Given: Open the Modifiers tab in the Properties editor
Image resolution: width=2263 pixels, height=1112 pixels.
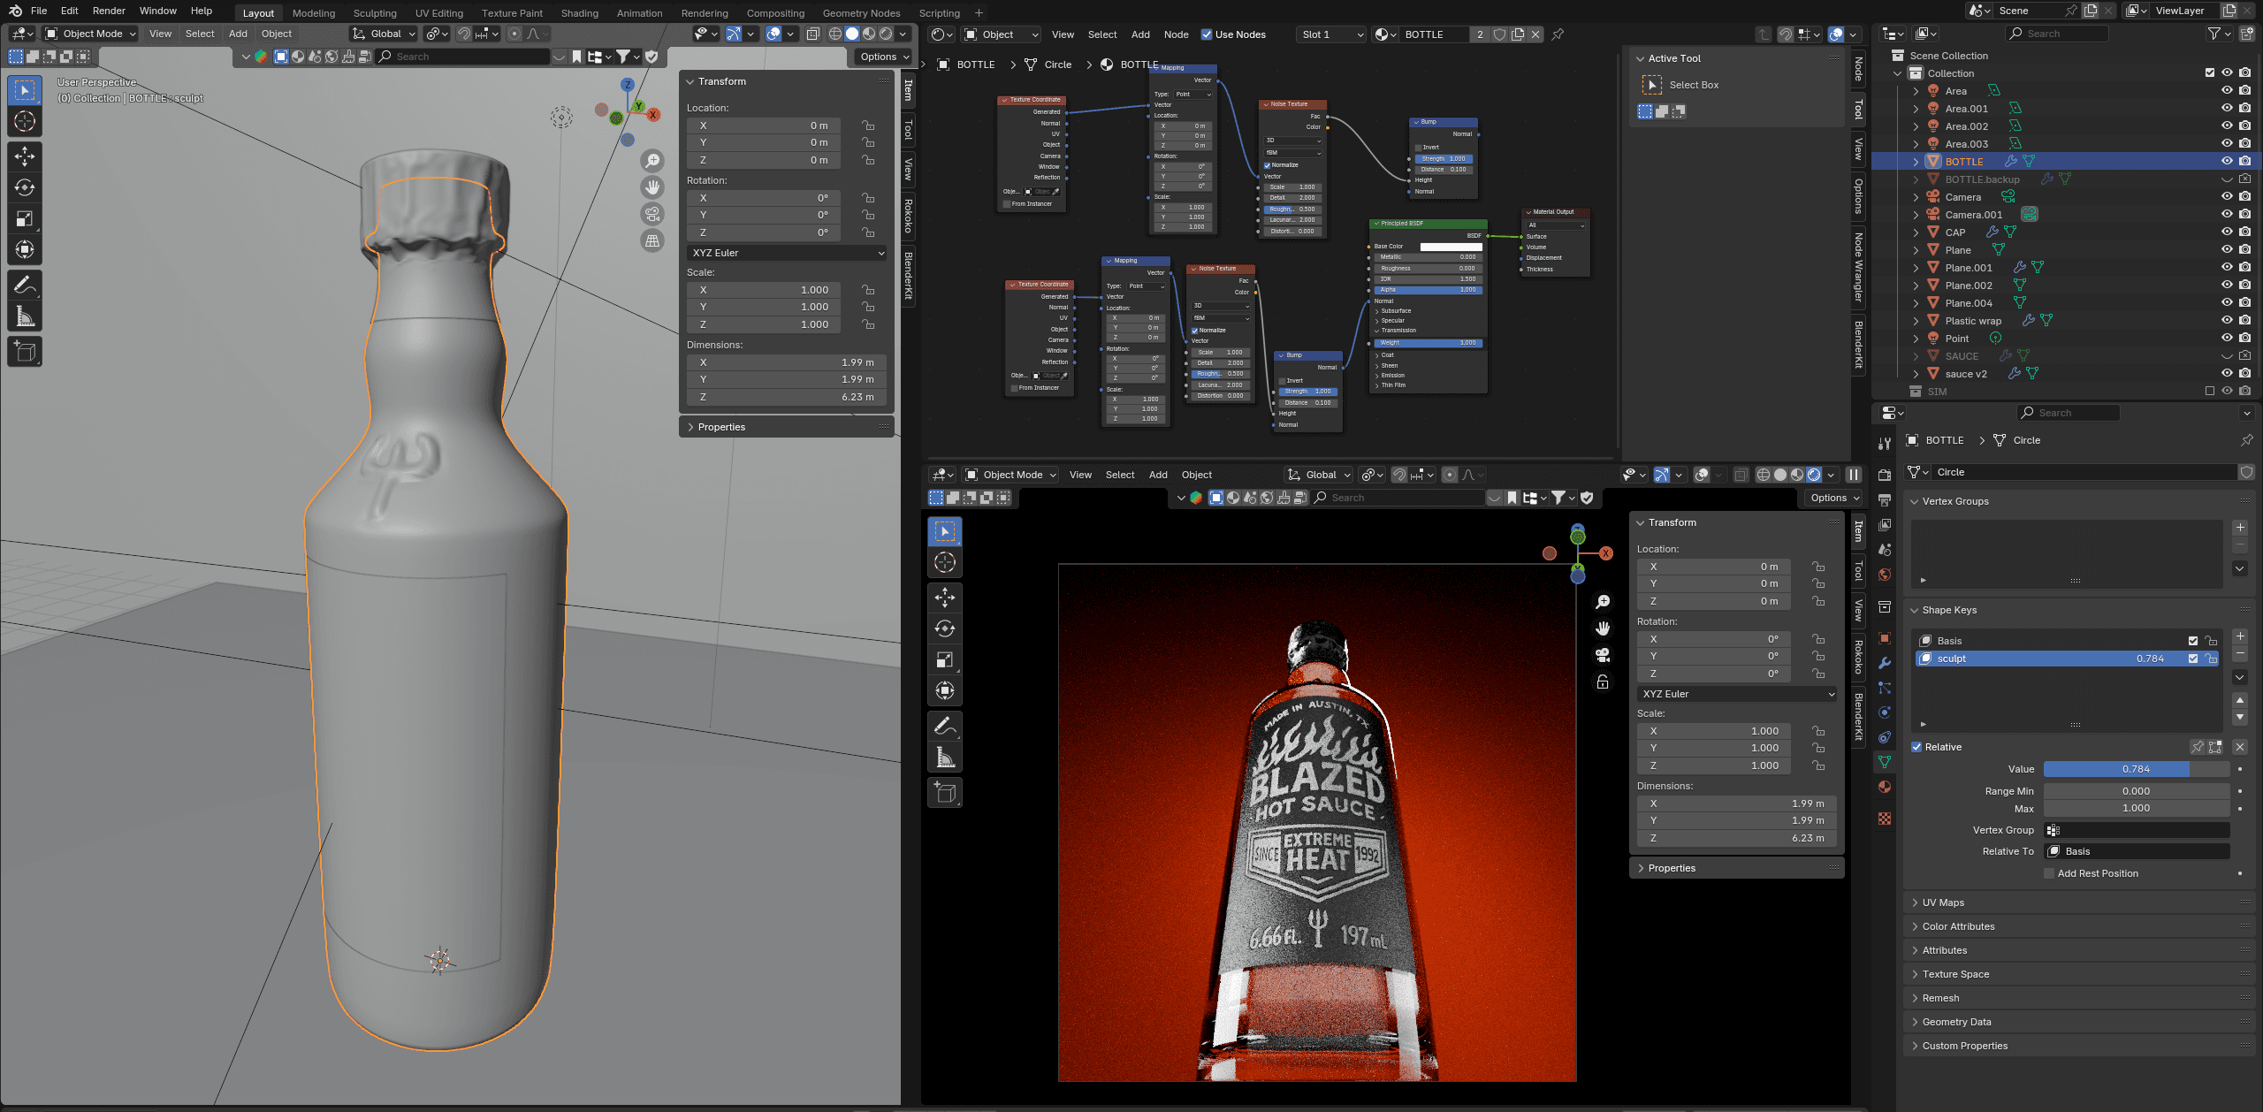Looking at the screenshot, I should point(1885,663).
